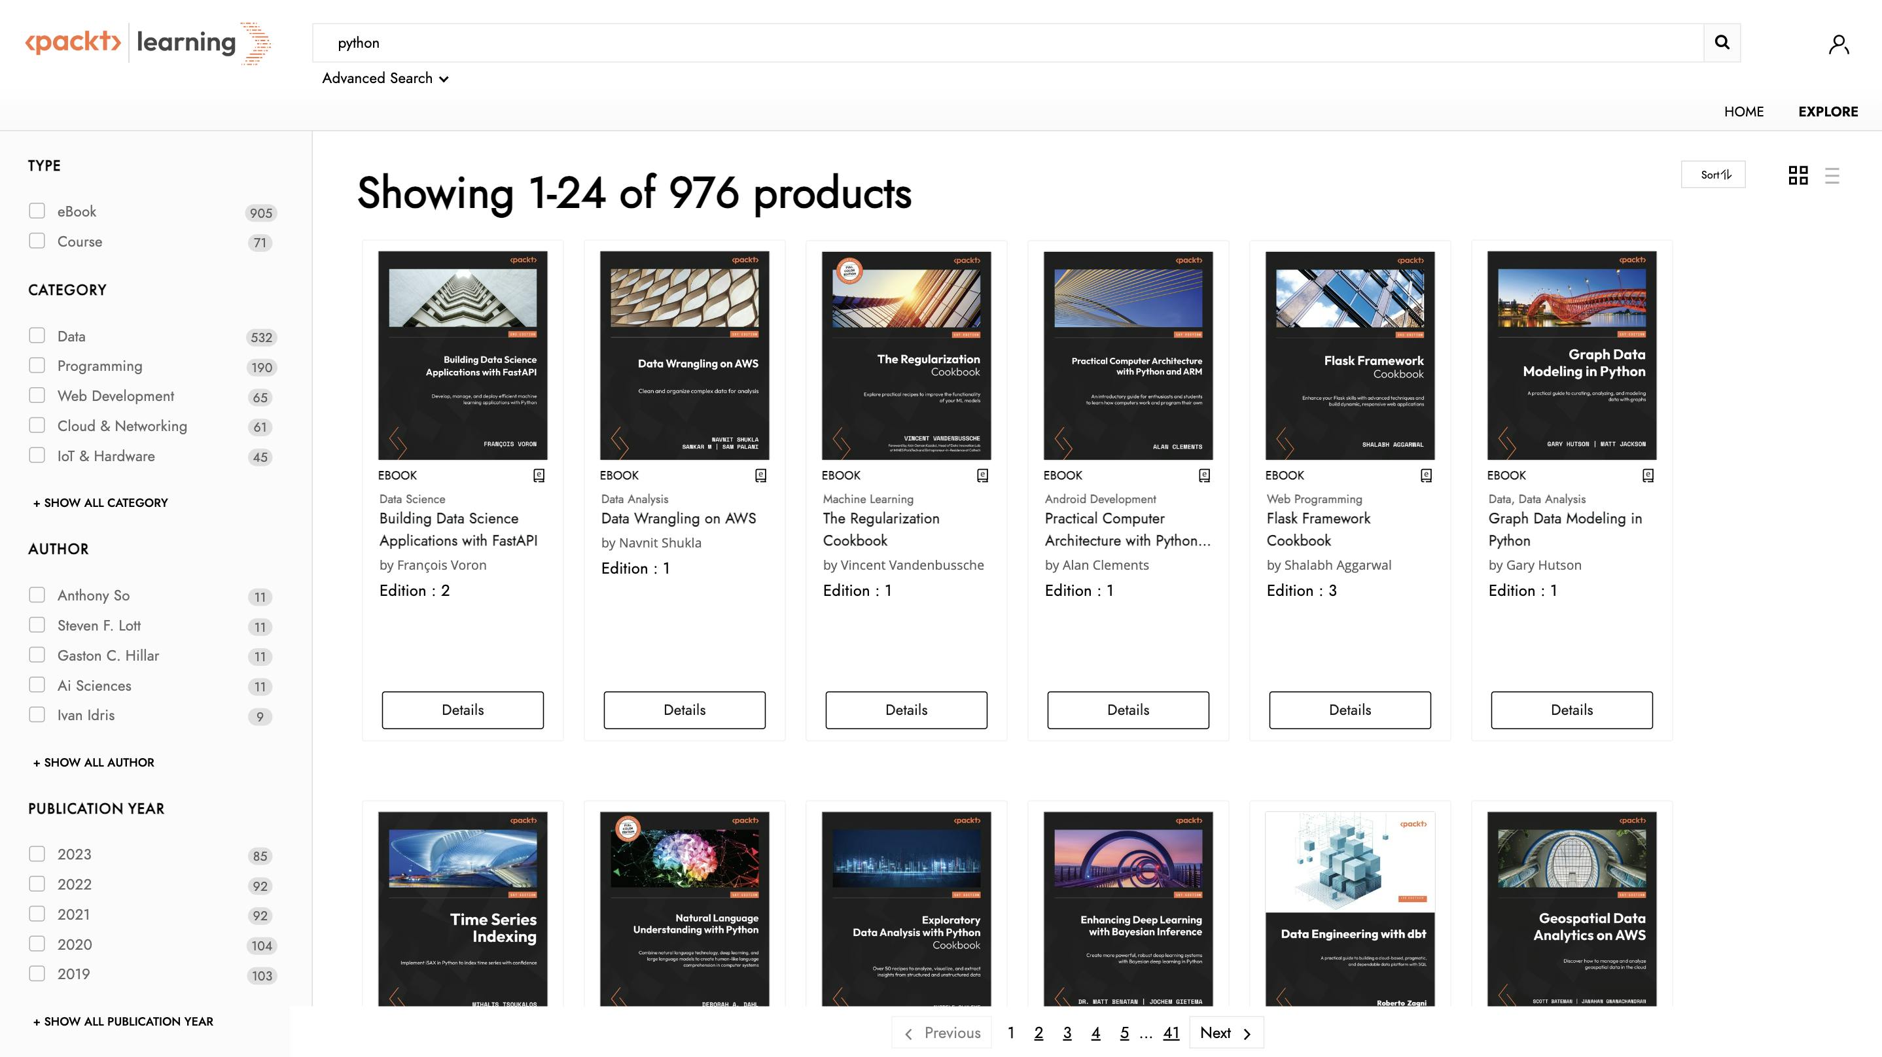Image resolution: width=1882 pixels, height=1057 pixels.
Task: Open the user account profile icon
Action: 1838,44
